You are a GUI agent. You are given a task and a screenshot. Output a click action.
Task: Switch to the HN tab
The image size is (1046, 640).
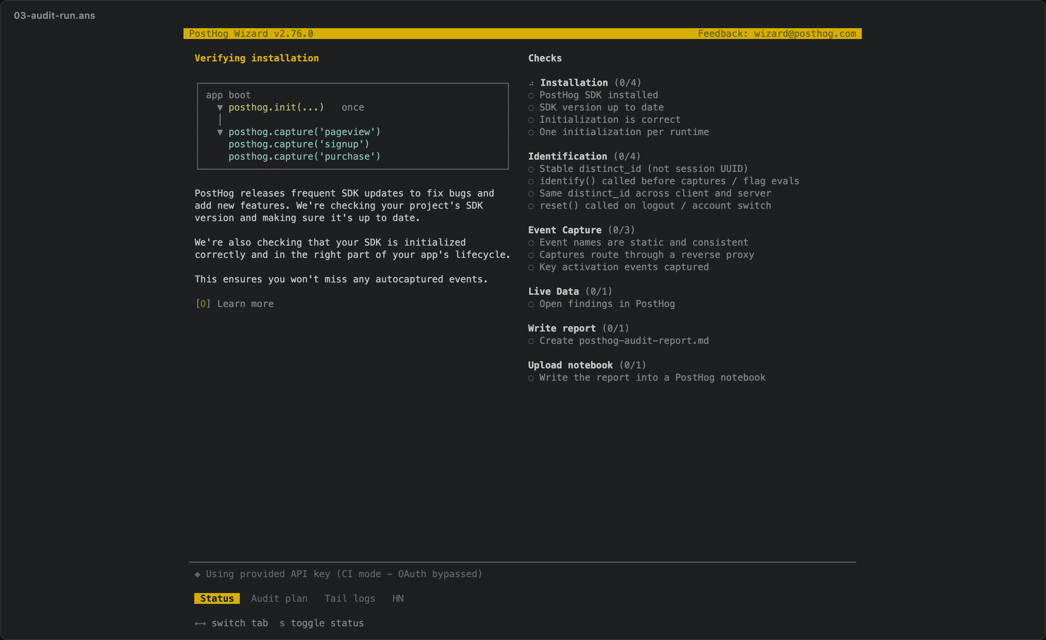coord(398,598)
